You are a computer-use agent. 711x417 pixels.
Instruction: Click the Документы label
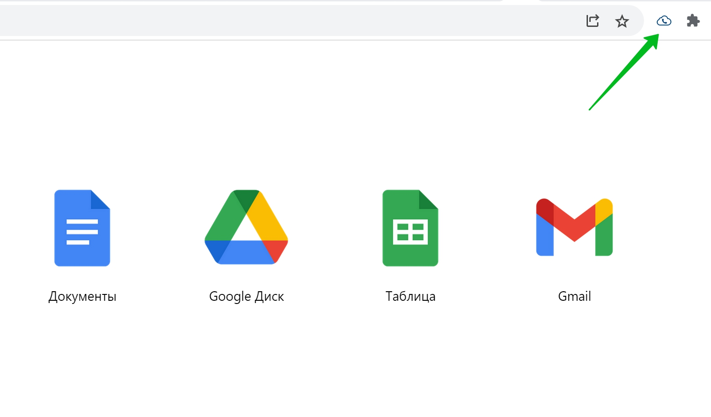(82, 297)
